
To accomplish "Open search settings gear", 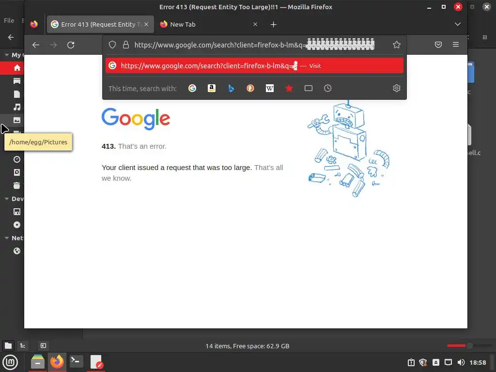I will 397,88.
